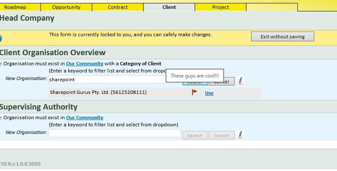
Task: Click the blue icon in the locked-form banner
Action: point(1,38)
